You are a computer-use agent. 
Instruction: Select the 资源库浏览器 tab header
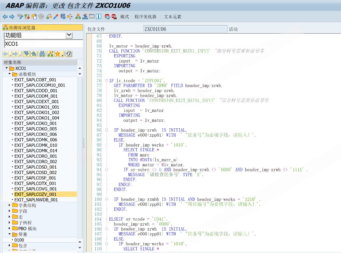point(43,27)
